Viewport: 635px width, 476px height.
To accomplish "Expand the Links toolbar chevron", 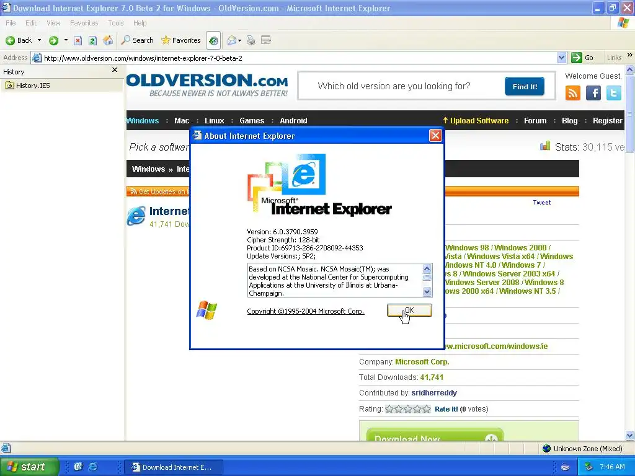I will (630, 55).
